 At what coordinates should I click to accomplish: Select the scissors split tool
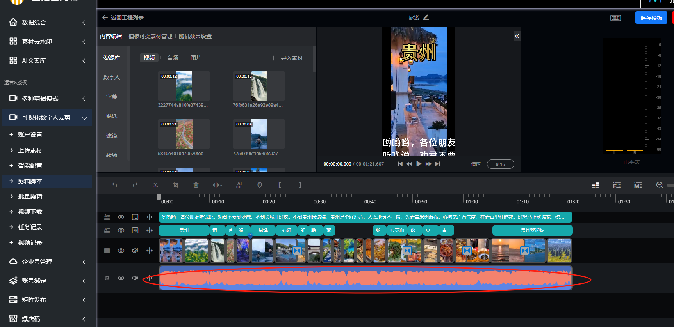click(x=155, y=185)
